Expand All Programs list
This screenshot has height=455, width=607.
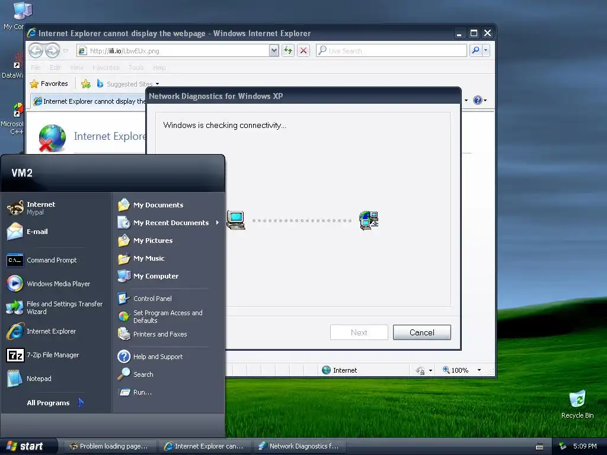click(x=55, y=403)
